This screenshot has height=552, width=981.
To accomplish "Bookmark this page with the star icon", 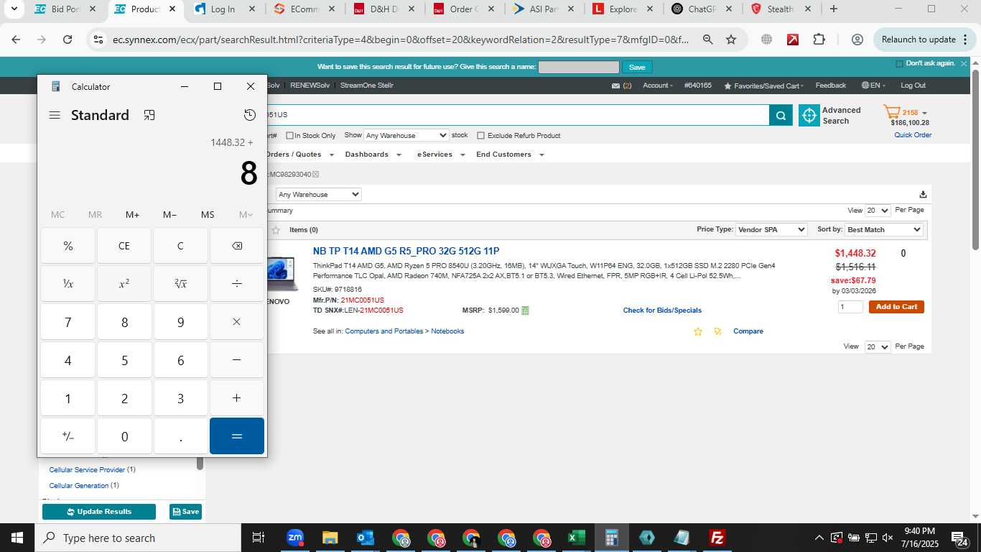I will click(731, 40).
